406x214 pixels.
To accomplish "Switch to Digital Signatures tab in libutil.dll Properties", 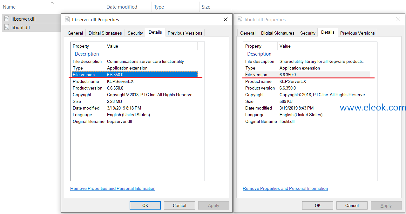I will 278,33.
